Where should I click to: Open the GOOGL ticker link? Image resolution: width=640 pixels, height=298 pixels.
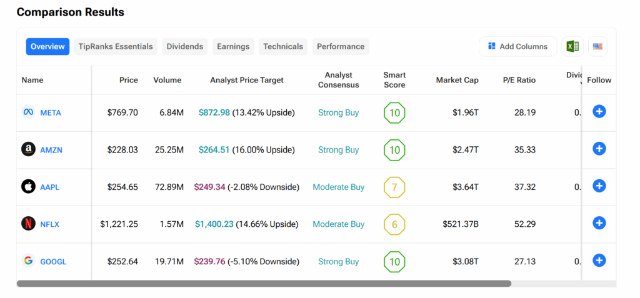pyautogui.click(x=53, y=262)
